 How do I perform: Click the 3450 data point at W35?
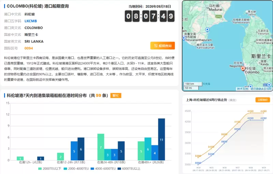(211, 149)
